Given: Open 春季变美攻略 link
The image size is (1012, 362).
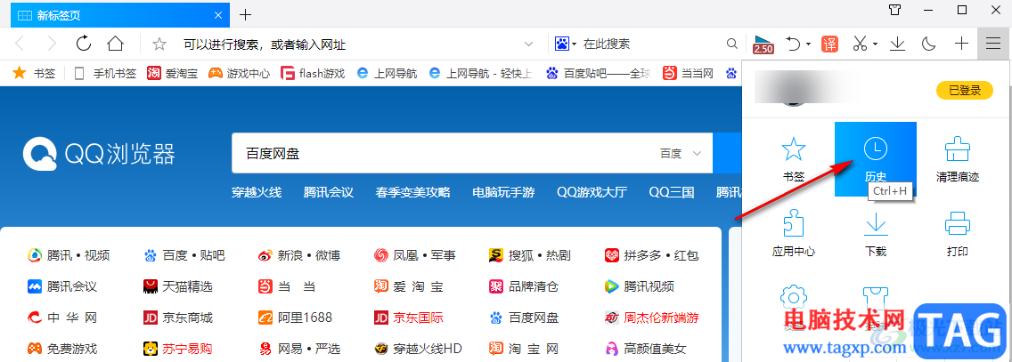Looking at the screenshot, I should tap(413, 192).
